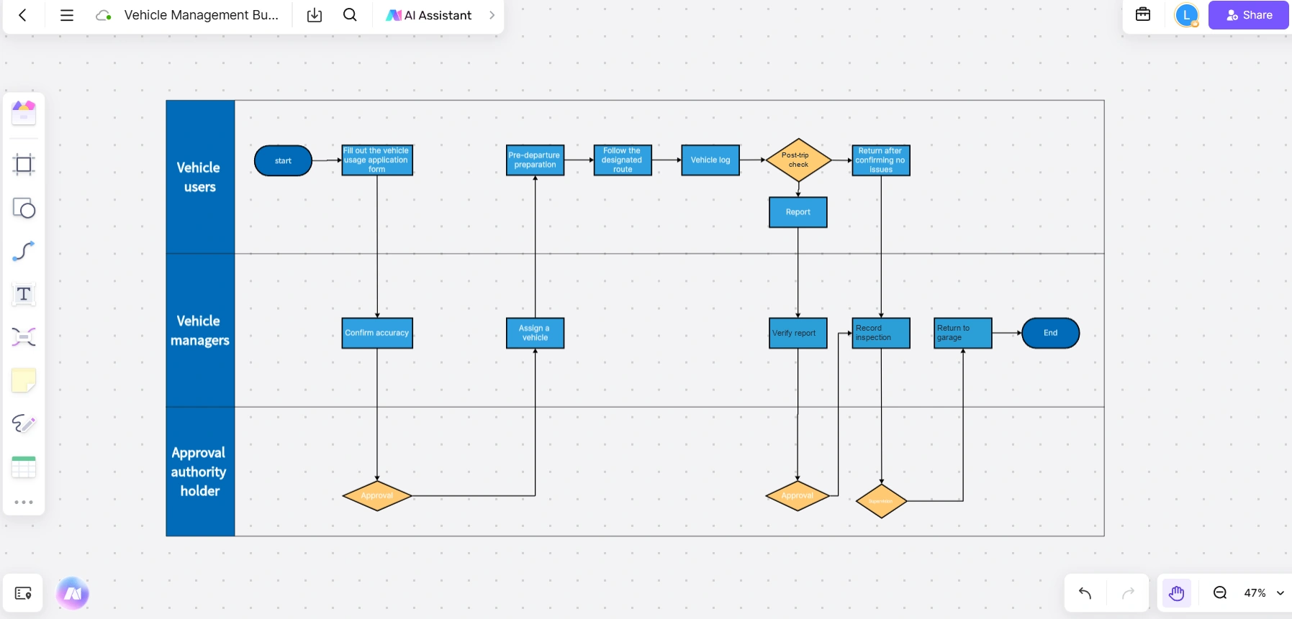The height and width of the screenshot is (619, 1292).
Task: Select the Mind map tool
Action: tap(24, 337)
